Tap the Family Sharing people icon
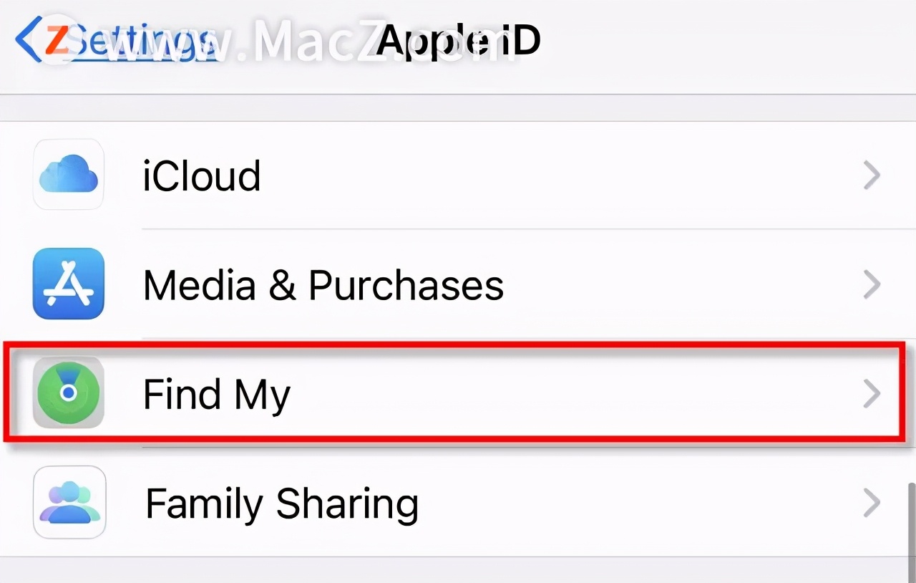 coord(69,502)
